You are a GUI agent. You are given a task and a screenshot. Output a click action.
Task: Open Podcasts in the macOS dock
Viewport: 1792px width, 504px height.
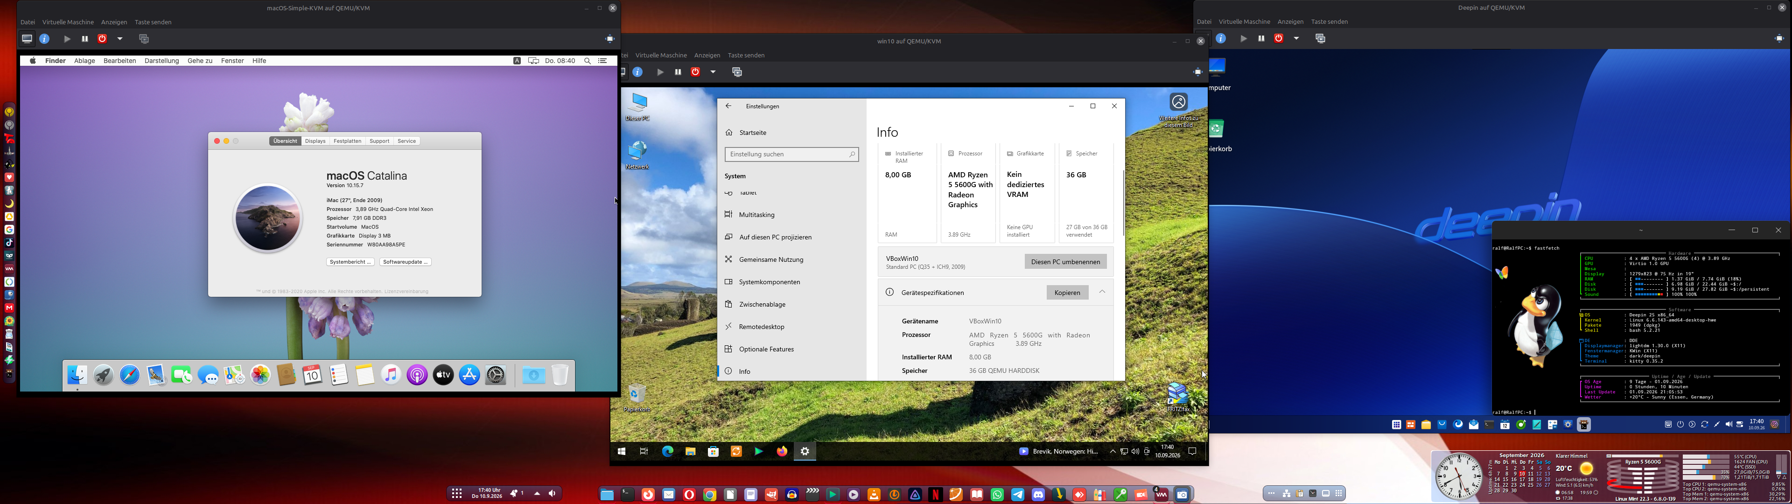pyautogui.click(x=417, y=376)
